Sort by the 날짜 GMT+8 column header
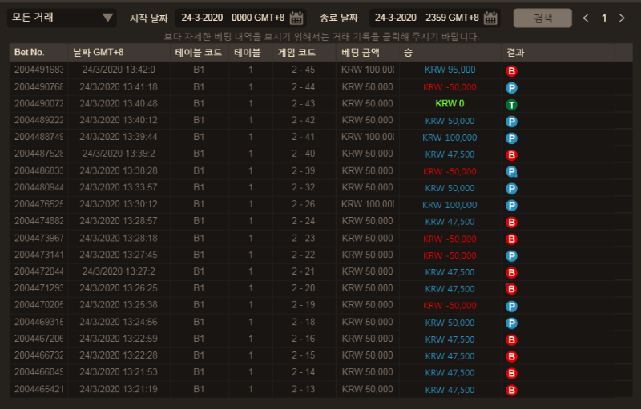The width and height of the screenshot is (641, 409). pos(98,52)
